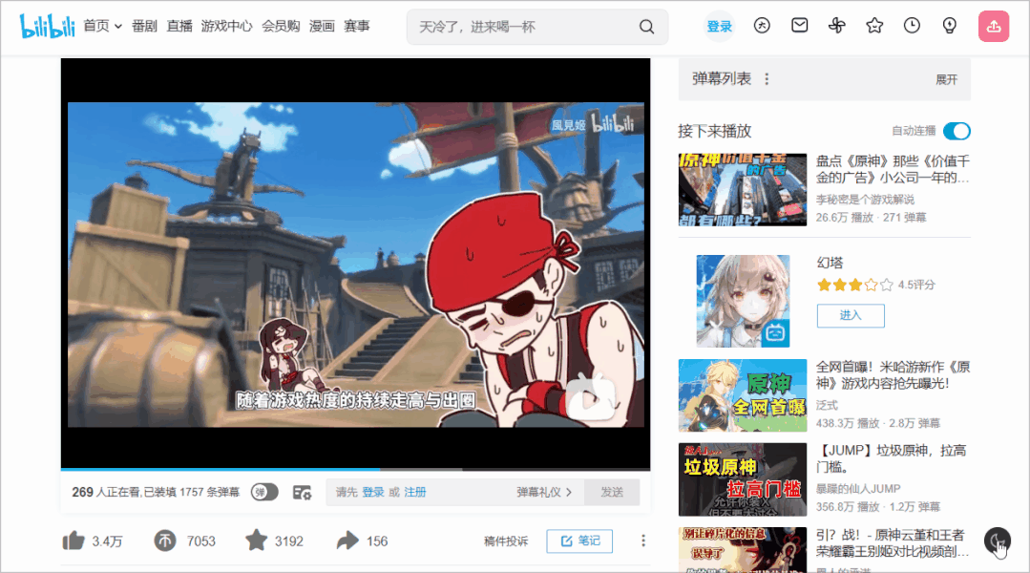Click the TV play overlay icon
1030x573 pixels.
click(592, 397)
